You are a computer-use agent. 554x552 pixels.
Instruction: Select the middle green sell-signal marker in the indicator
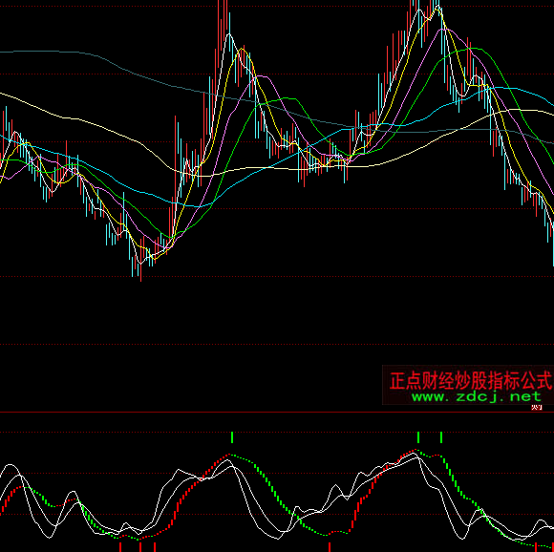(x=418, y=437)
